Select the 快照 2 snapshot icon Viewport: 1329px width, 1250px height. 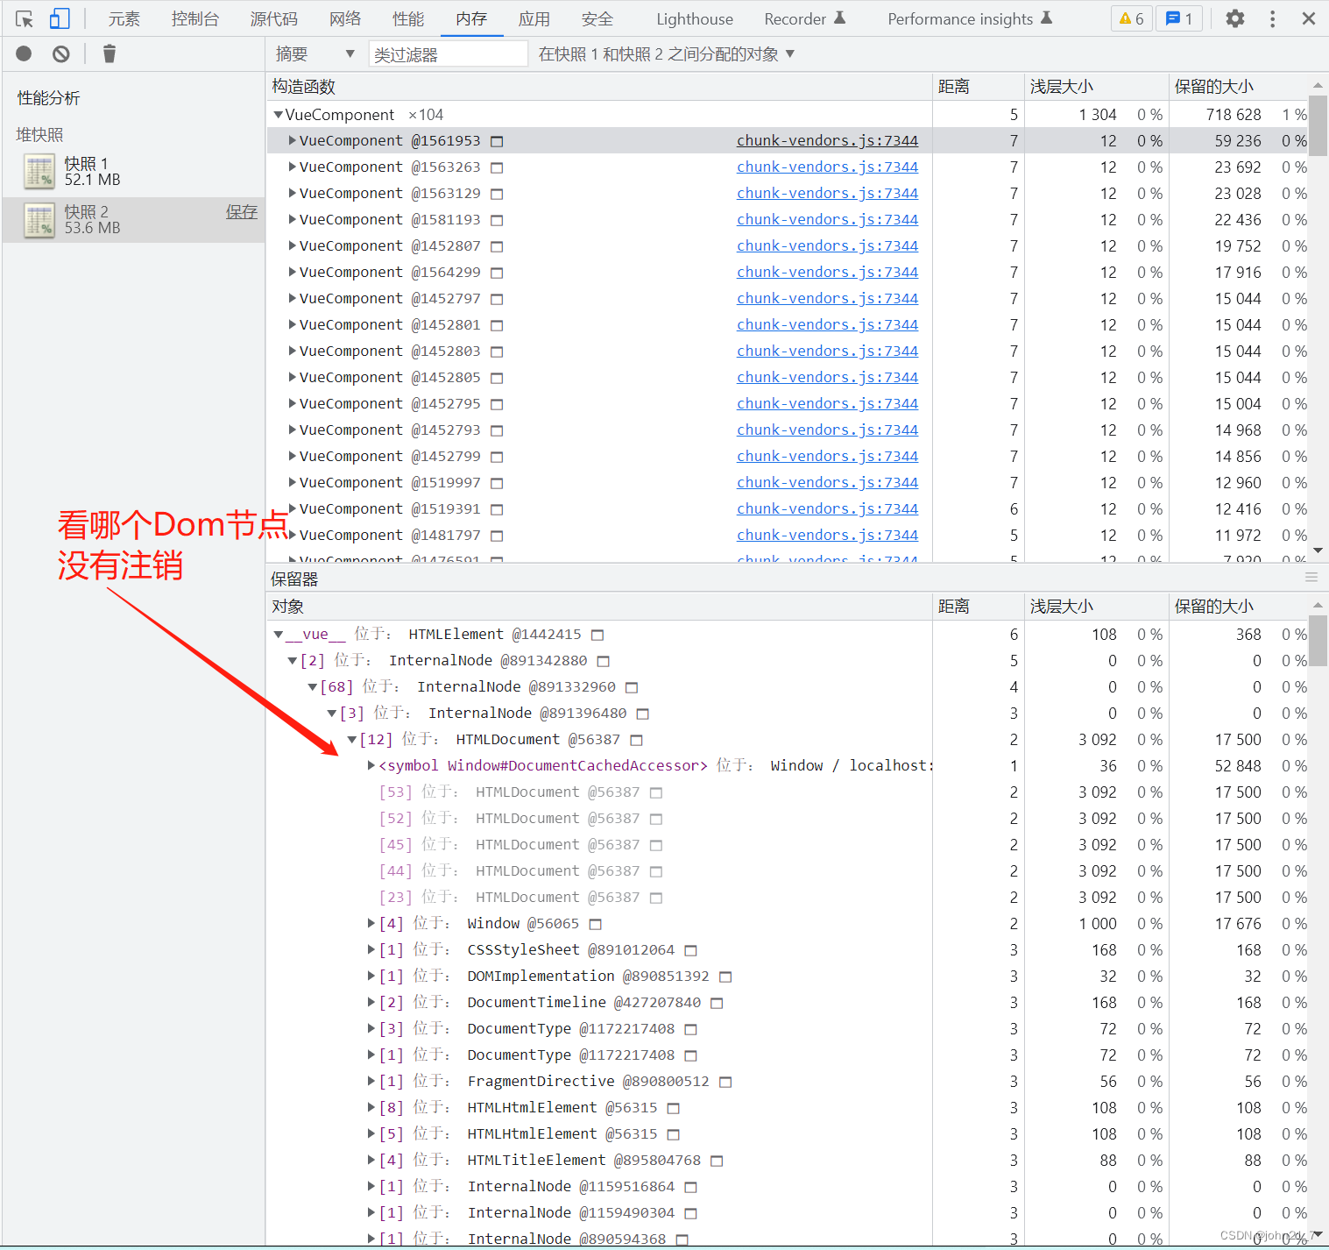click(x=39, y=220)
